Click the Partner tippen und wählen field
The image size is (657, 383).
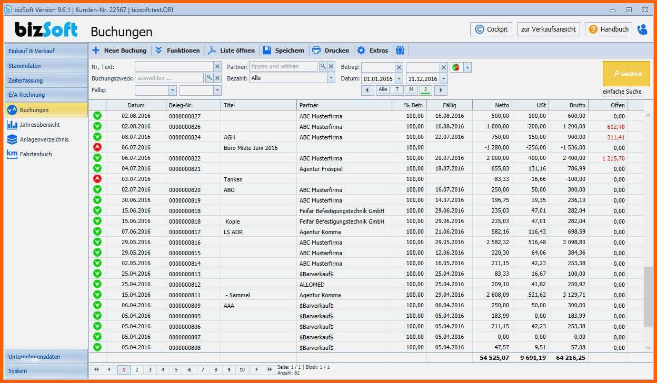click(x=283, y=66)
